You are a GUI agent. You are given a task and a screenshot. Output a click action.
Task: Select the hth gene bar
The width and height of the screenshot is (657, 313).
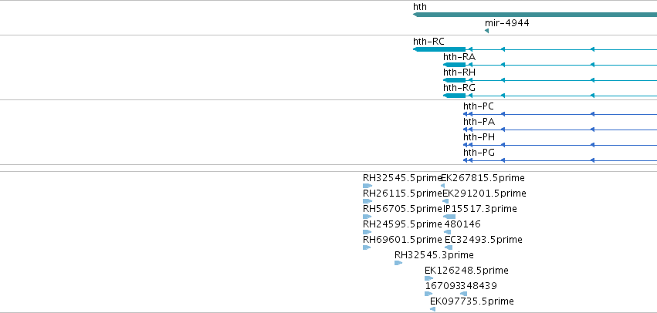(x=535, y=15)
